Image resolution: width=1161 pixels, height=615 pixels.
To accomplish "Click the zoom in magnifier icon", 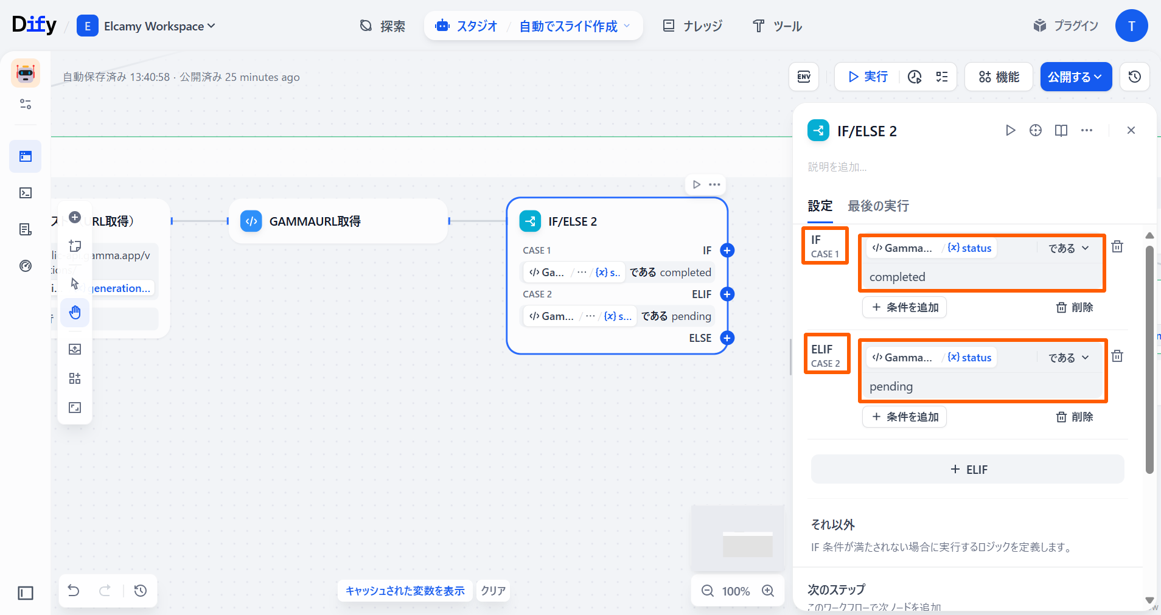I will point(768,591).
